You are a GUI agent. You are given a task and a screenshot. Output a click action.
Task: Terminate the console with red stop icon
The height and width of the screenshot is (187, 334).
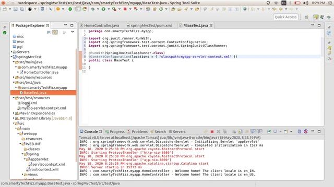[x=212, y=131]
